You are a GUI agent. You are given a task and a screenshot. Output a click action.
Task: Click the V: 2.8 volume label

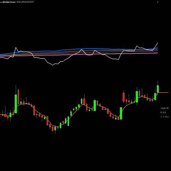coord(163,113)
